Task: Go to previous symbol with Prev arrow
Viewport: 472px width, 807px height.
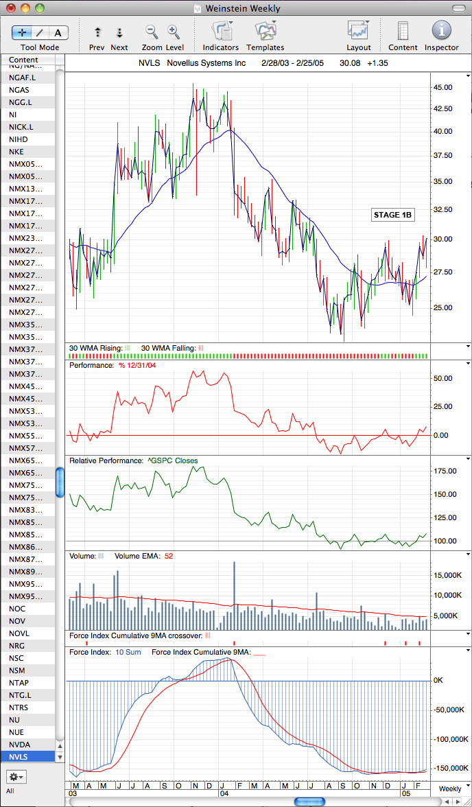Action: point(98,32)
